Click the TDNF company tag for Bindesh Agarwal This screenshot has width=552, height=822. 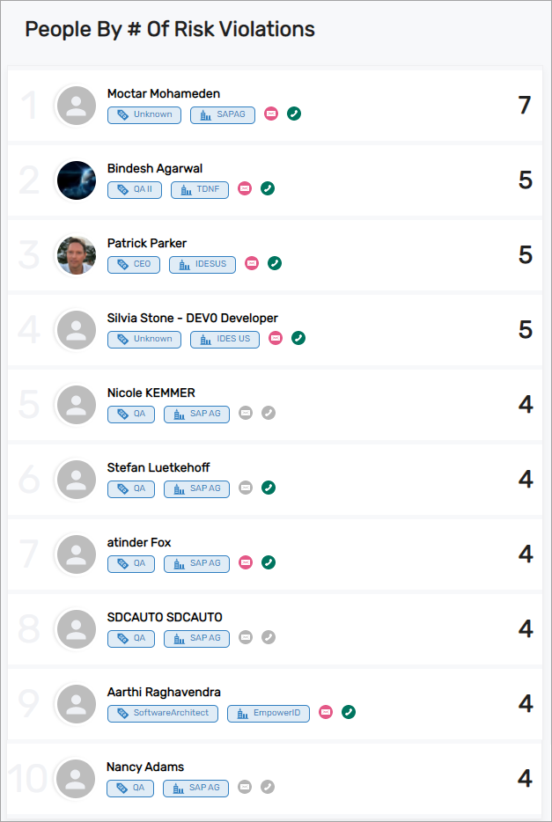(x=200, y=189)
